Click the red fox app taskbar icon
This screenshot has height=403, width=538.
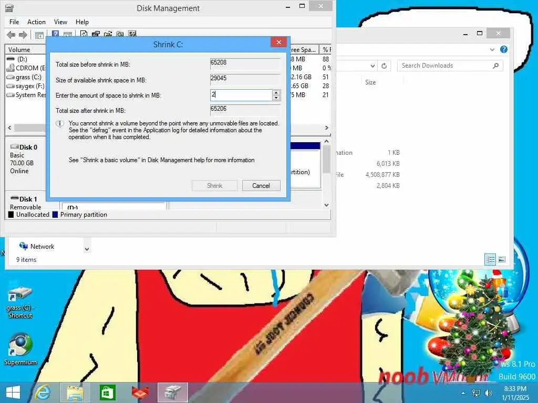click(x=140, y=393)
